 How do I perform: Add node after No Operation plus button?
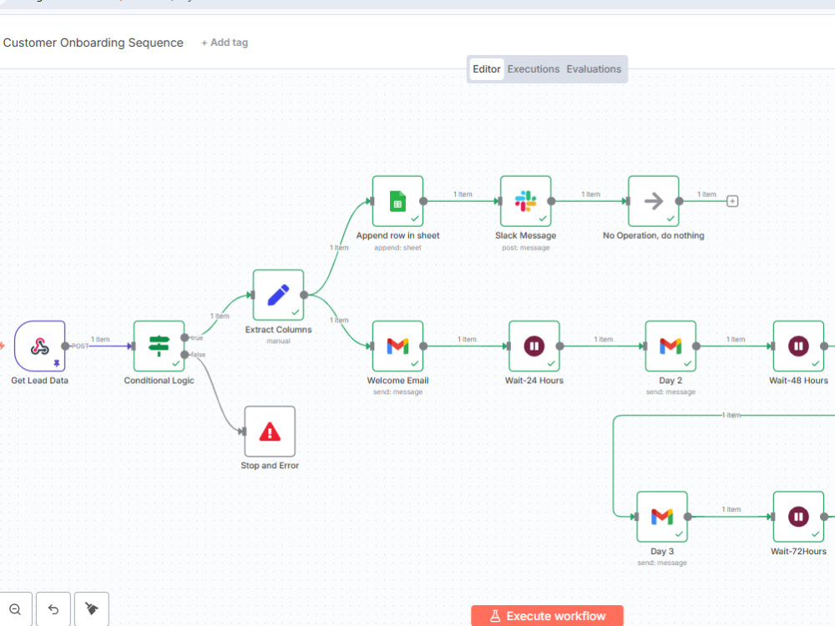click(x=732, y=201)
